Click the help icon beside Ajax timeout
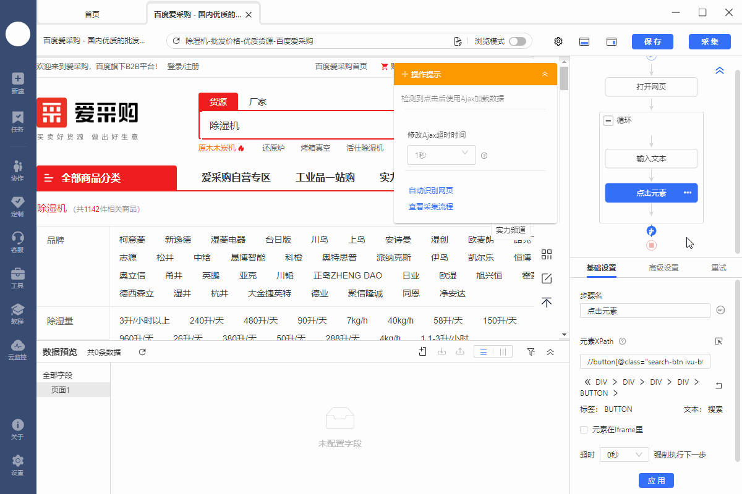The height and width of the screenshot is (494, 742). pos(484,156)
